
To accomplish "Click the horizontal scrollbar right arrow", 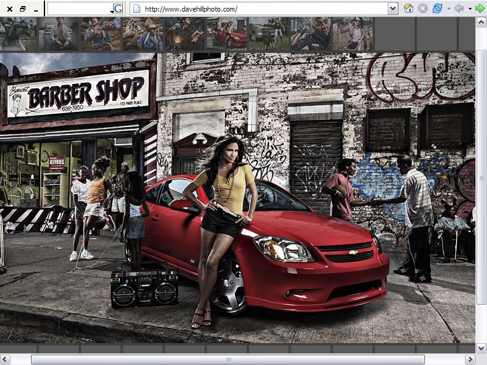I will [x=470, y=360].
